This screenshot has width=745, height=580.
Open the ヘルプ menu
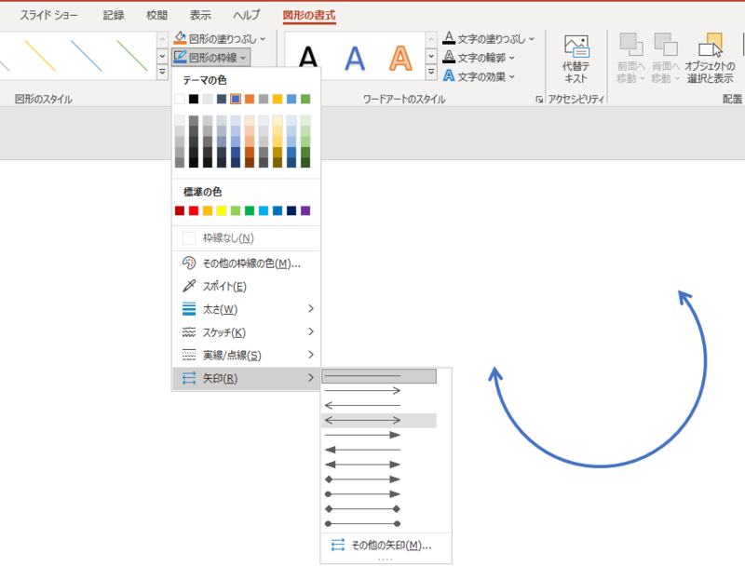click(x=246, y=15)
